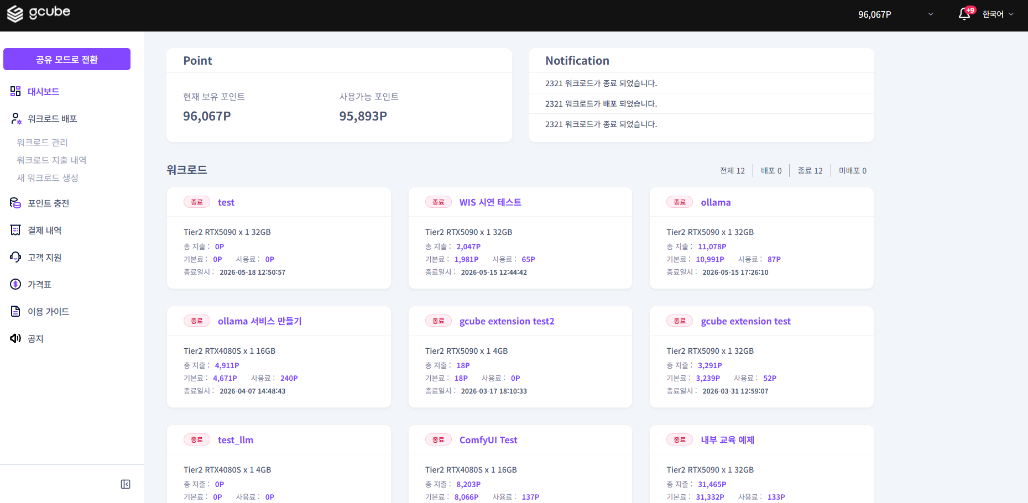Open the WIS 시연 테스트 workload
Image resolution: width=1028 pixels, height=503 pixels.
click(x=490, y=202)
